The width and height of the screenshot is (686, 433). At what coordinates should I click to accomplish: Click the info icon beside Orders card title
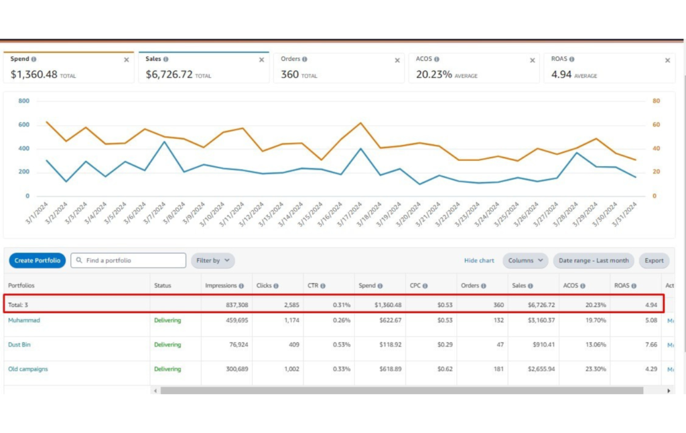[x=305, y=59]
